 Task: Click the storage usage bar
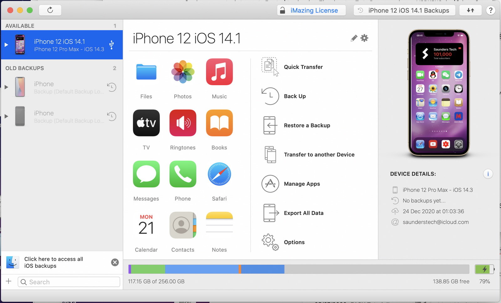[298, 269]
